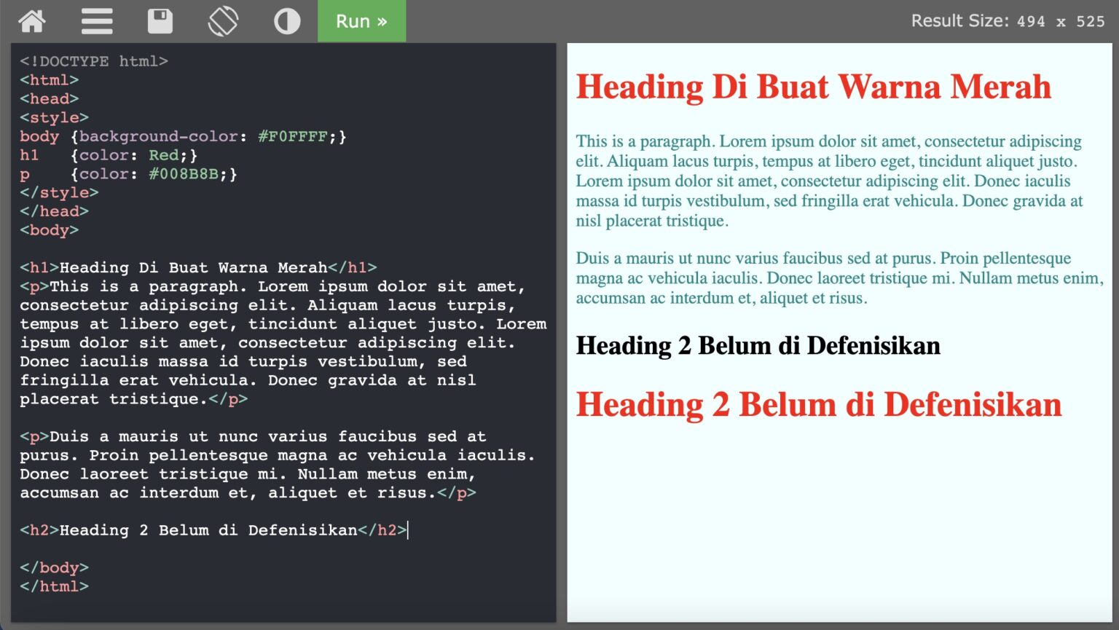Click the black Heading 2 in the output

758,346
